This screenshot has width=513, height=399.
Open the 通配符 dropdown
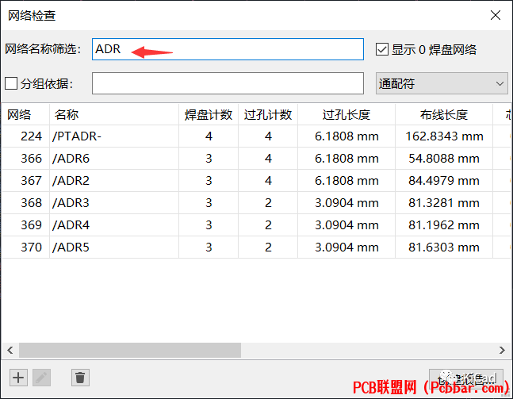[442, 83]
